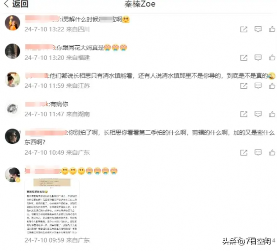
Task: Open the 秦榛Zoe page title
Action: [140, 4]
